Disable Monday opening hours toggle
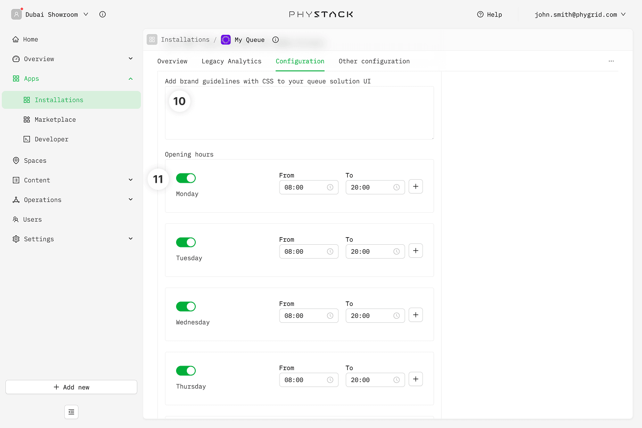The width and height of the screenshot is (642, 428). click(x=186, y=178)
